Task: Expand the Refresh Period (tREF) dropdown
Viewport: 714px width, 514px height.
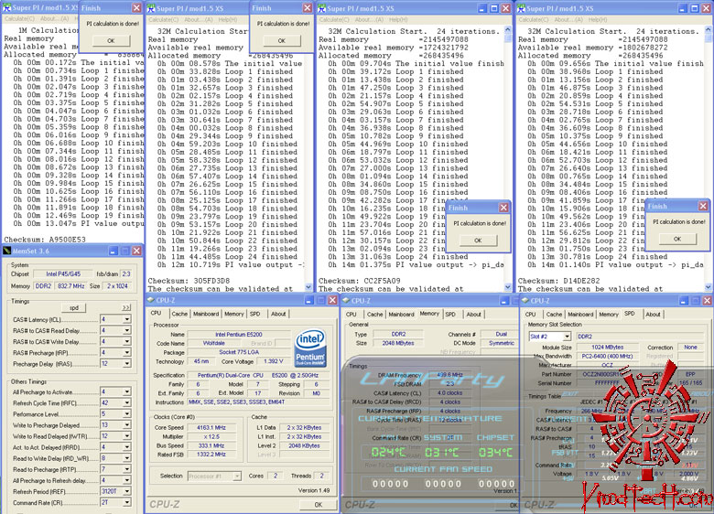Action: 127,491
